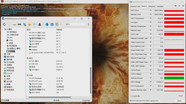Open the Hot Spot sensor dropdown in GPU-Z
The height and width of the screenshot is (104, 186).
point(150,22)
